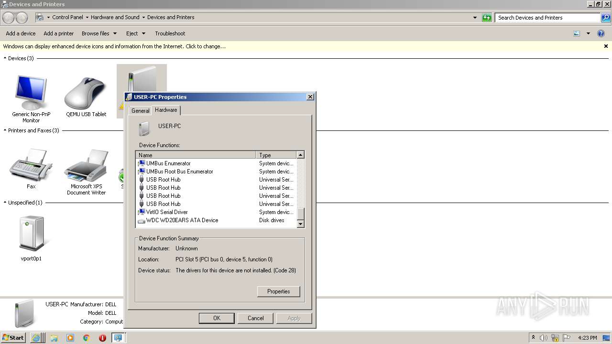Viewport: 612px width, 344px height.
Task: Select UMBus Enumerator in device functions list
Action: click(x=217, y=163)
